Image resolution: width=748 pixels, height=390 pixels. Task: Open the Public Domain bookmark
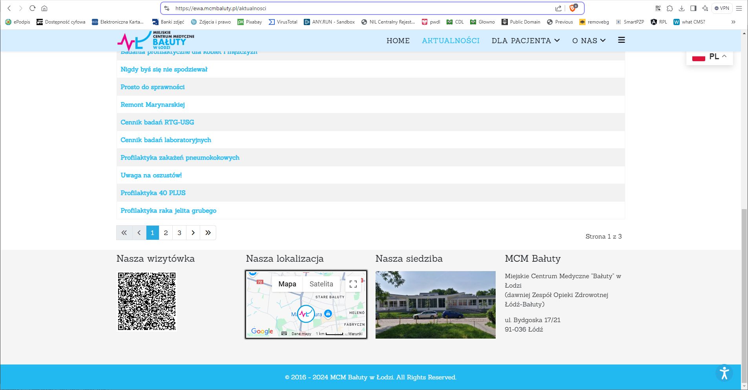click(x=521, y=22)
